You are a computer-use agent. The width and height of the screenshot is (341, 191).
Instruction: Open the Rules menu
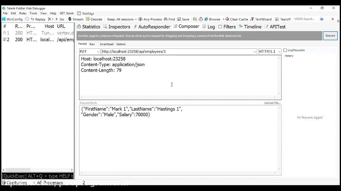(23, 13)
